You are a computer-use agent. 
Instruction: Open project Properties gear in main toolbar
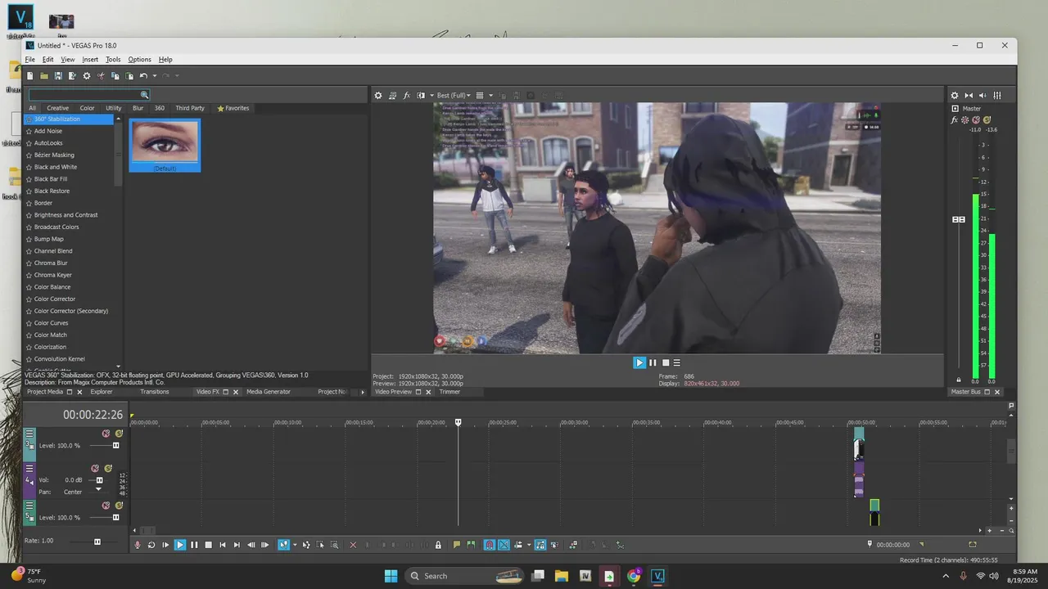point(87,76)
